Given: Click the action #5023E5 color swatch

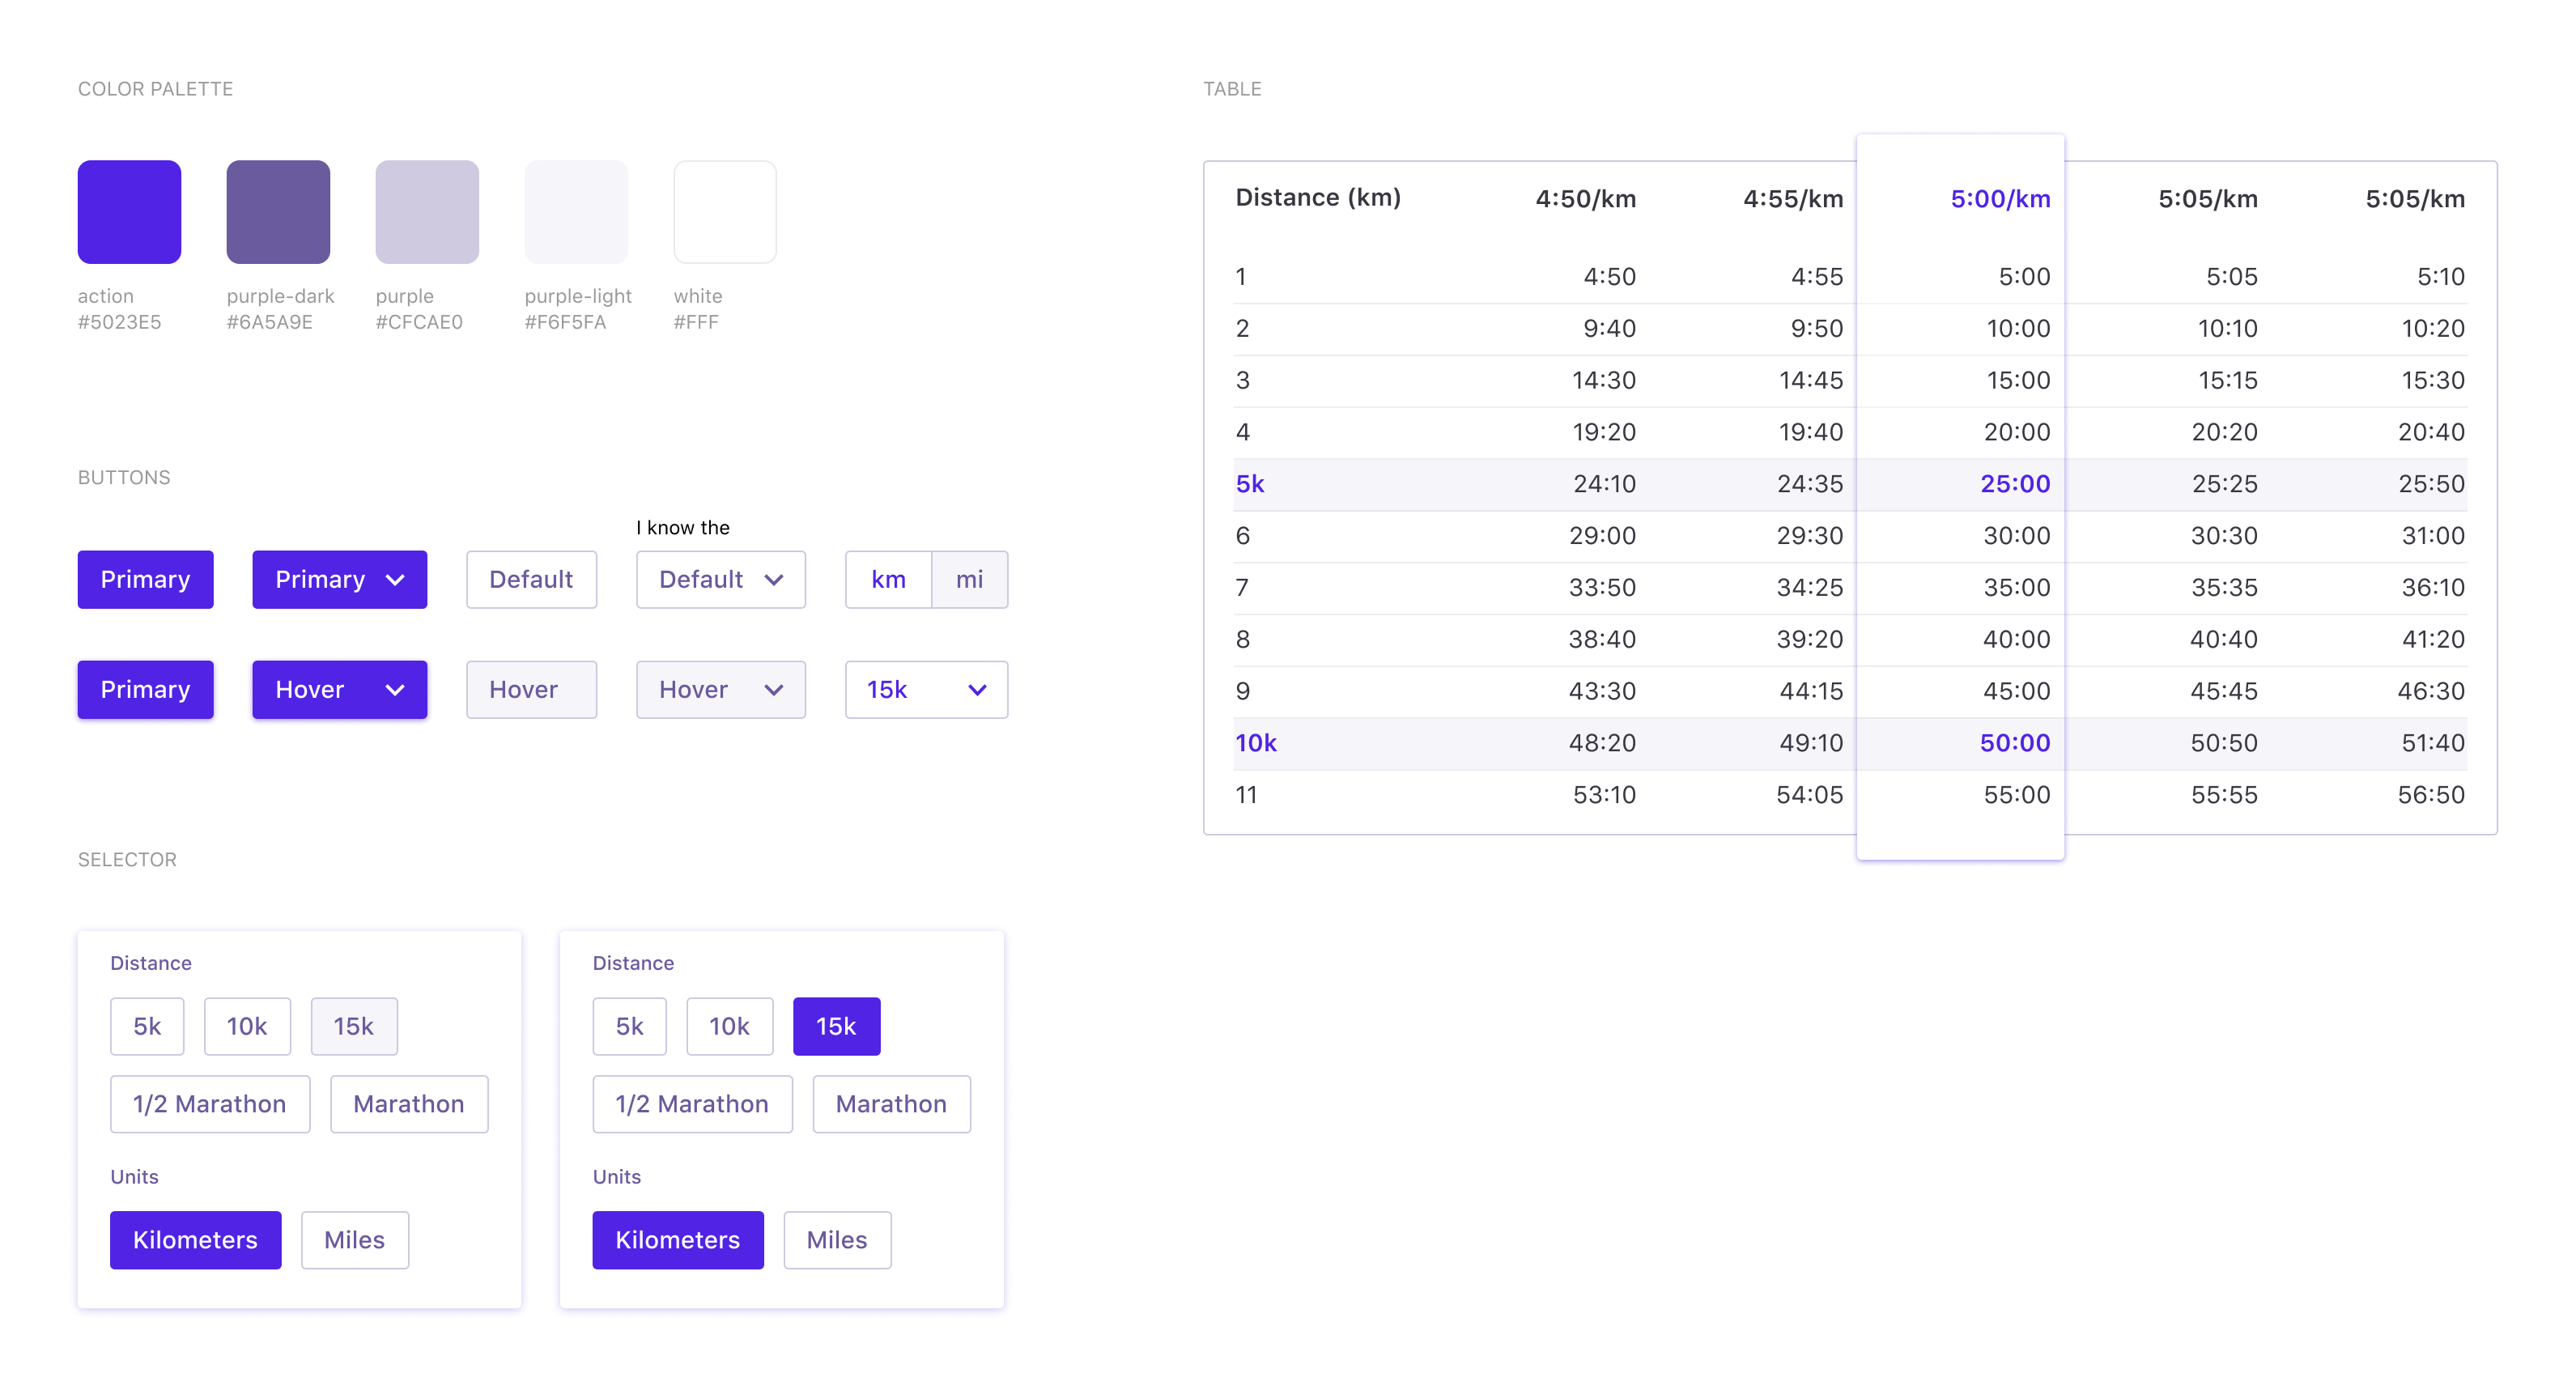Looking at the screenshot, I should (x=129, y=212).
